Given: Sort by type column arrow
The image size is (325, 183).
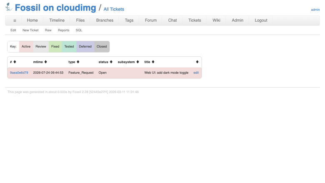Looking at the screenshot, I should 78,62.
